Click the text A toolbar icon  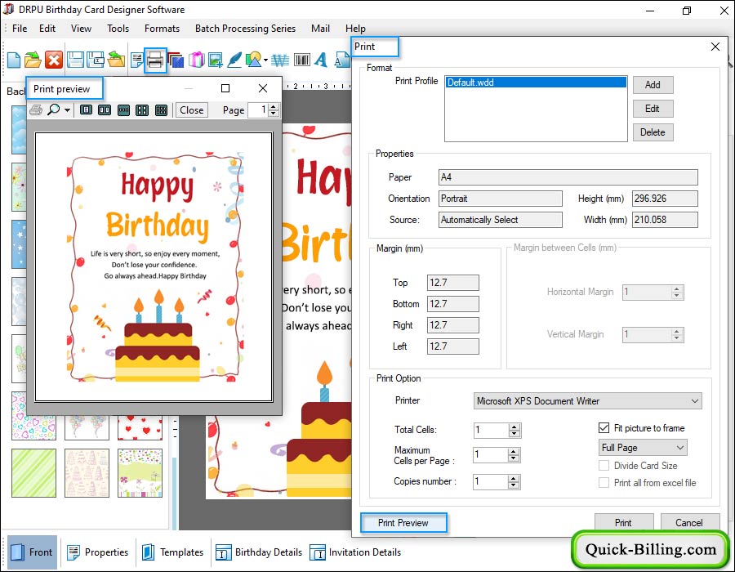point(321,60)
